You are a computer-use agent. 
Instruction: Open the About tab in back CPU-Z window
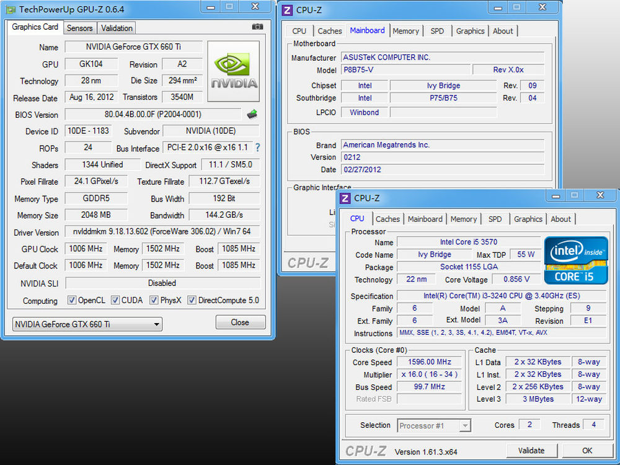point(503,31)
